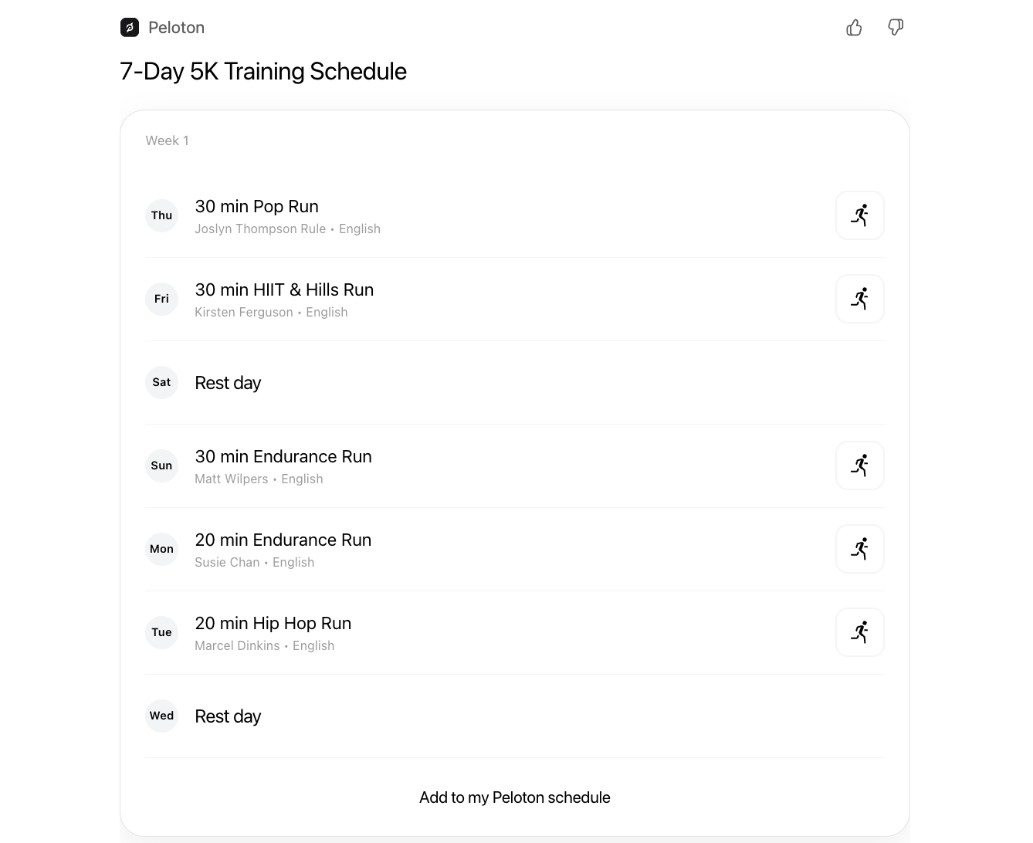Select the Hip Hop Run runner icon
This screenshot has width=1033, height=843.
[x=859, y=632]
